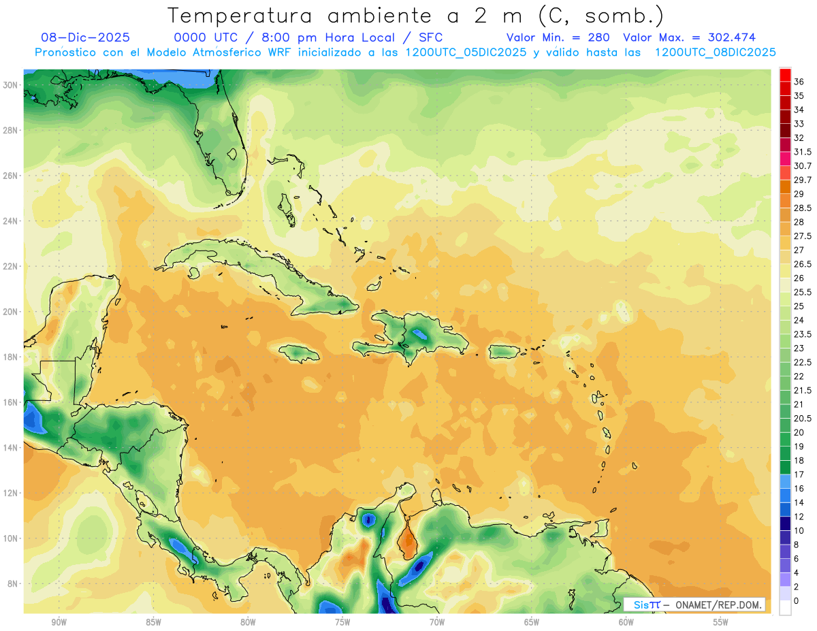Viewport: 817px width, 631px height.
Task: Click the 75W longitude axis label
Action: (342, 622)
